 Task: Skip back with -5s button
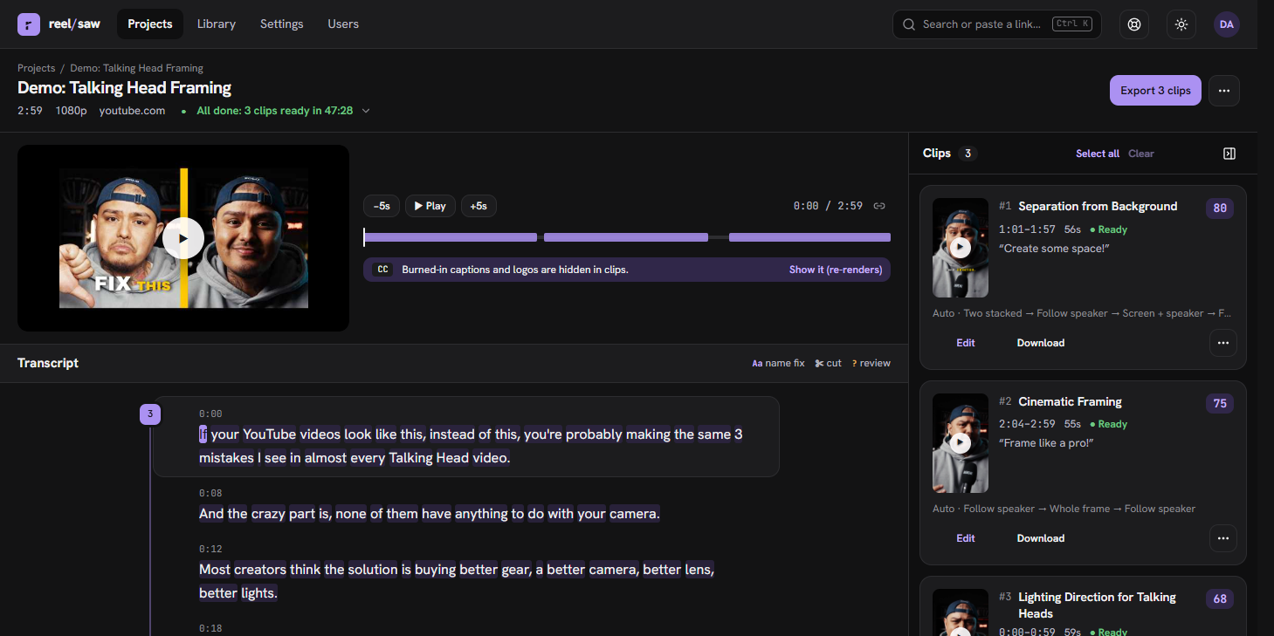382,206
